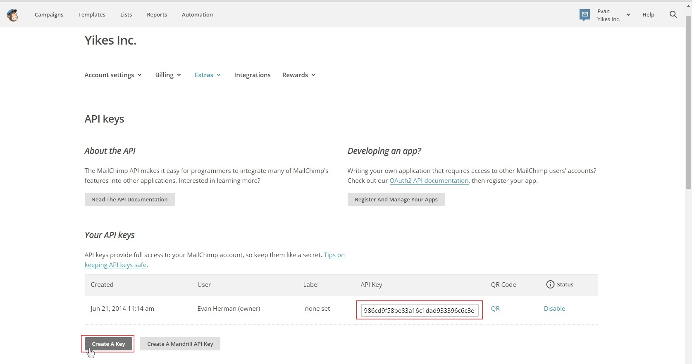
Task: Click the 'Jun 21, 2014 11:14 am' cell
Action: pos(122,308)
